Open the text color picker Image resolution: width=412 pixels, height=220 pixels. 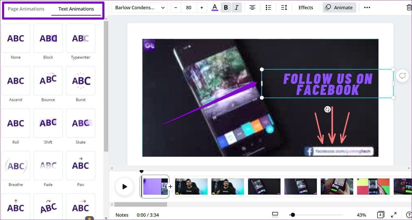214,7
